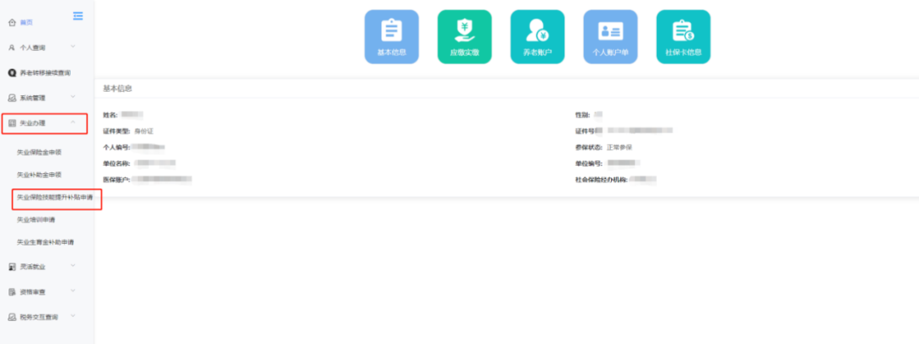Image resolution: width=919 pixels, height=344 pixels.
Task: Select 失业保险技能提升补贴申请 submenu item
Action: (55, 198)
